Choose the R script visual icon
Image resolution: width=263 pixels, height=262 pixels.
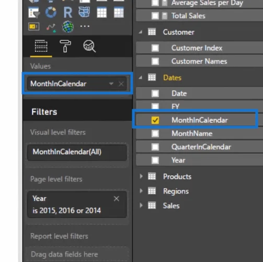click(x=67, y=13)
